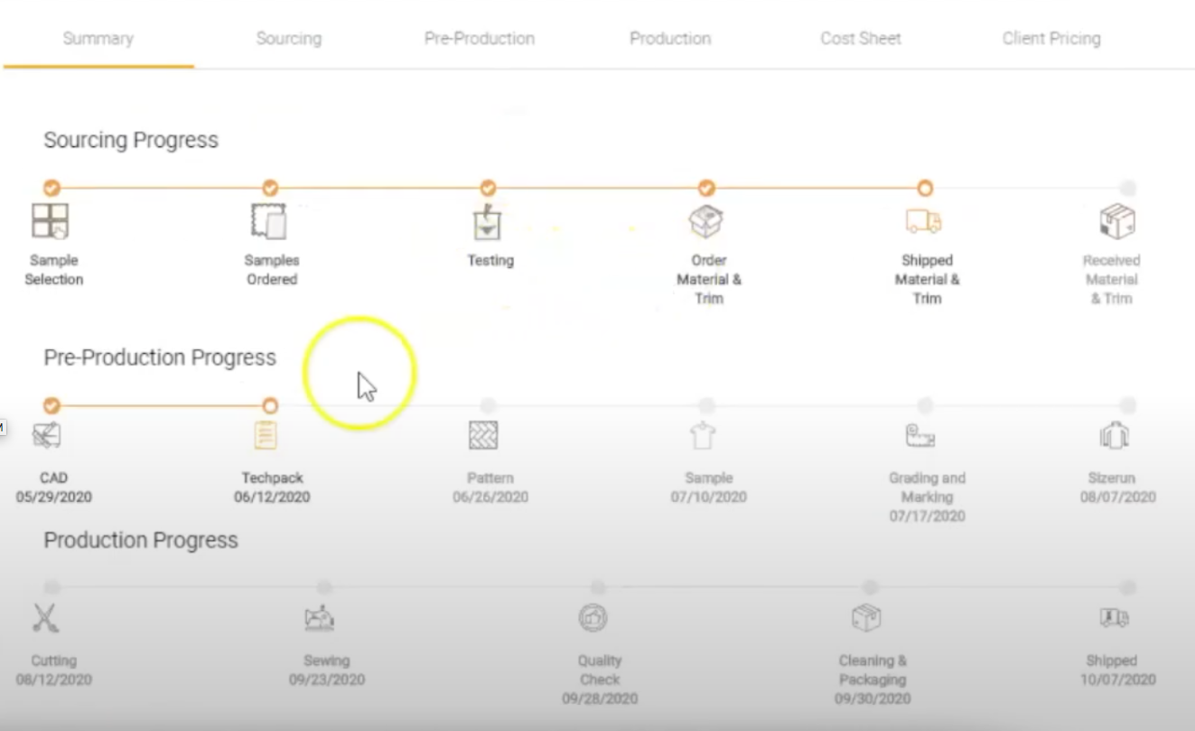Image resolution: width=1195 pixels, height=731 pixels.
Task: Click the Sizerun gray progress marker
Action: pos(1128,405)
